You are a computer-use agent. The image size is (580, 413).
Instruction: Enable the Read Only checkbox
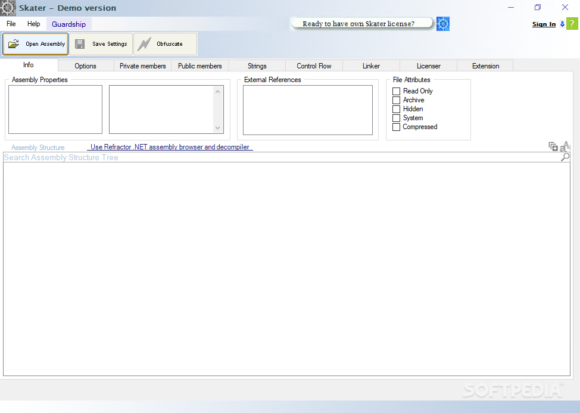tap(396, 91)
